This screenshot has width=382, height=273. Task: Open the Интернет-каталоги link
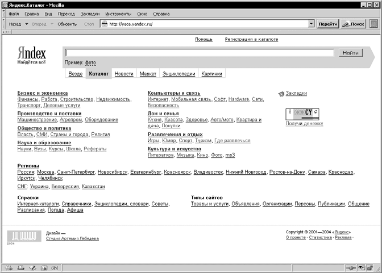click(38, 204)
